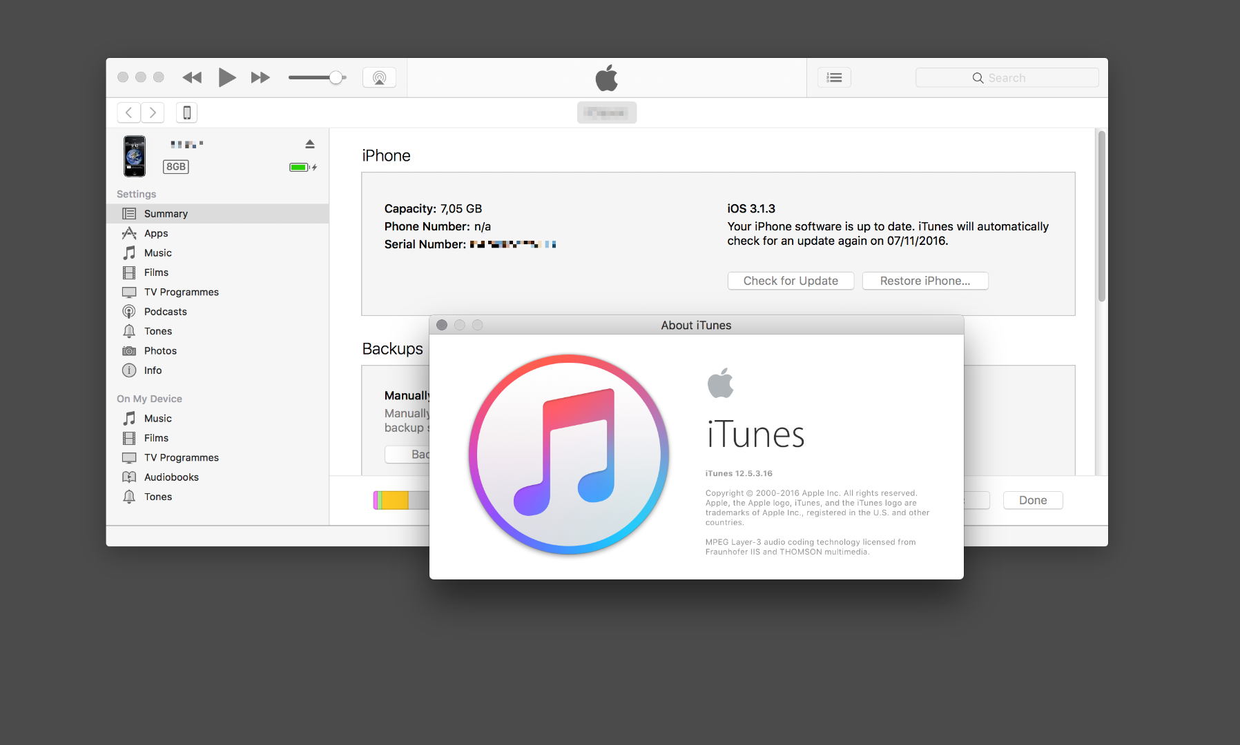Click the Capacity 7,05 GB text
Viewport: 1240px width, 745px height.
pos(433,208)
